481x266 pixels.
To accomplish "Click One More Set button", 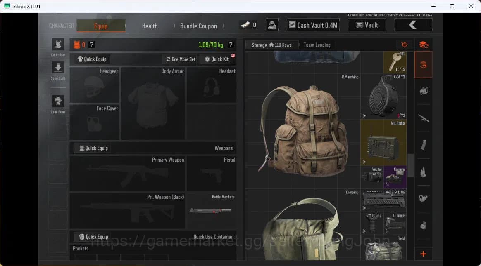I will [x=180, y=59].
